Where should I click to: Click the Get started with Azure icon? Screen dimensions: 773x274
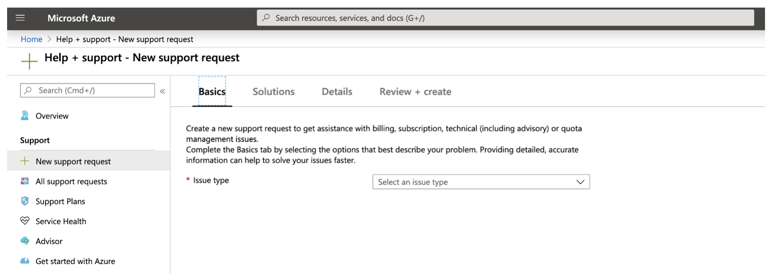pyautogui.click(x=25, y=261)
